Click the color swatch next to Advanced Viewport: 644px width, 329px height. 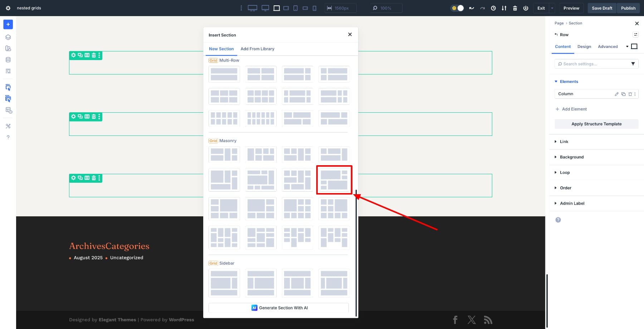click(634, 46)
